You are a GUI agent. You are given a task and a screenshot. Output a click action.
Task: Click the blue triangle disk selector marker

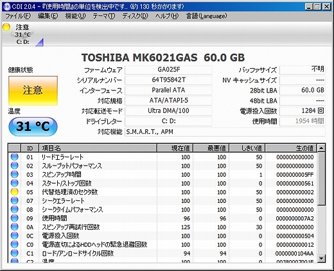click(40, 42)
